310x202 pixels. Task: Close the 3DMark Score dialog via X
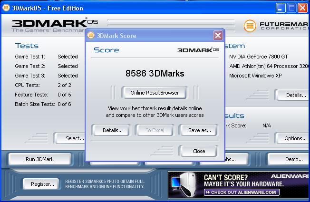[x=218, y=36]
